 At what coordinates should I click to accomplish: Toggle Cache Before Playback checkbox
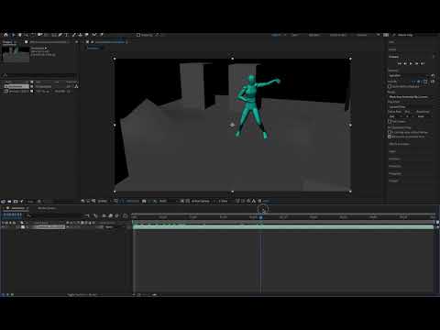pyautogui.click(x=390, y=87)
